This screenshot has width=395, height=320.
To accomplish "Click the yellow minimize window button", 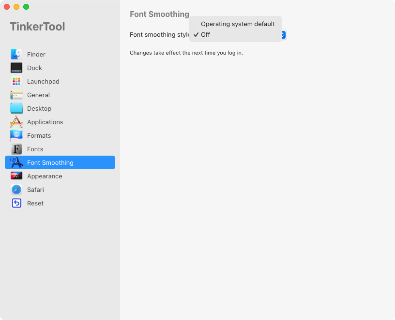I will click(16, 7).
